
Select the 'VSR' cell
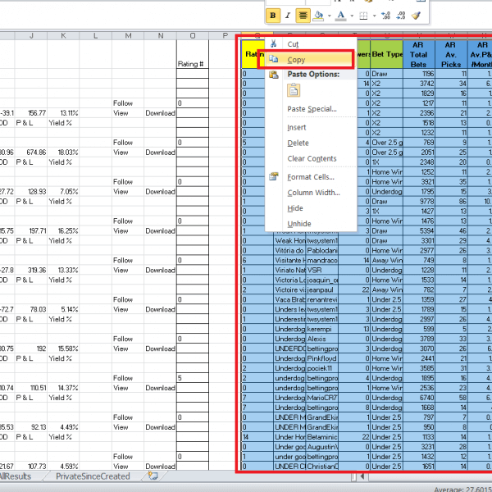322,270
